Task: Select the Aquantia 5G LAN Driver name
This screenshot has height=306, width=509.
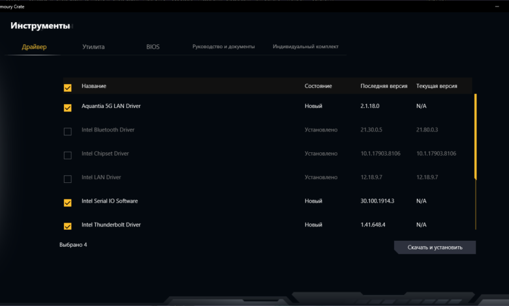Action: [x=111, y=106]
